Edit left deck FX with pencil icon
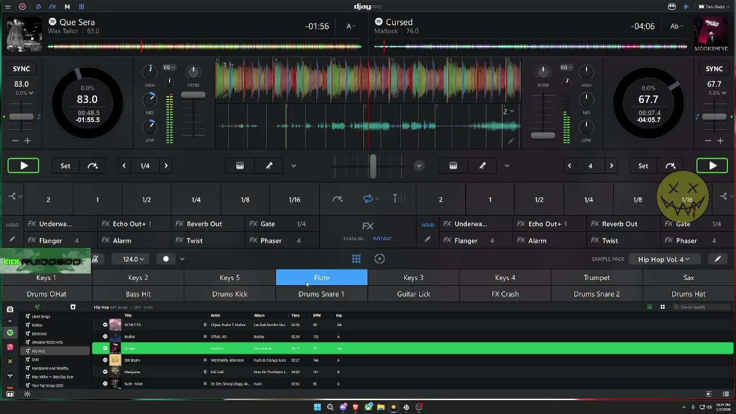Image resolution: width=736 pixels, height=414 pixels. tap(12, 239)
